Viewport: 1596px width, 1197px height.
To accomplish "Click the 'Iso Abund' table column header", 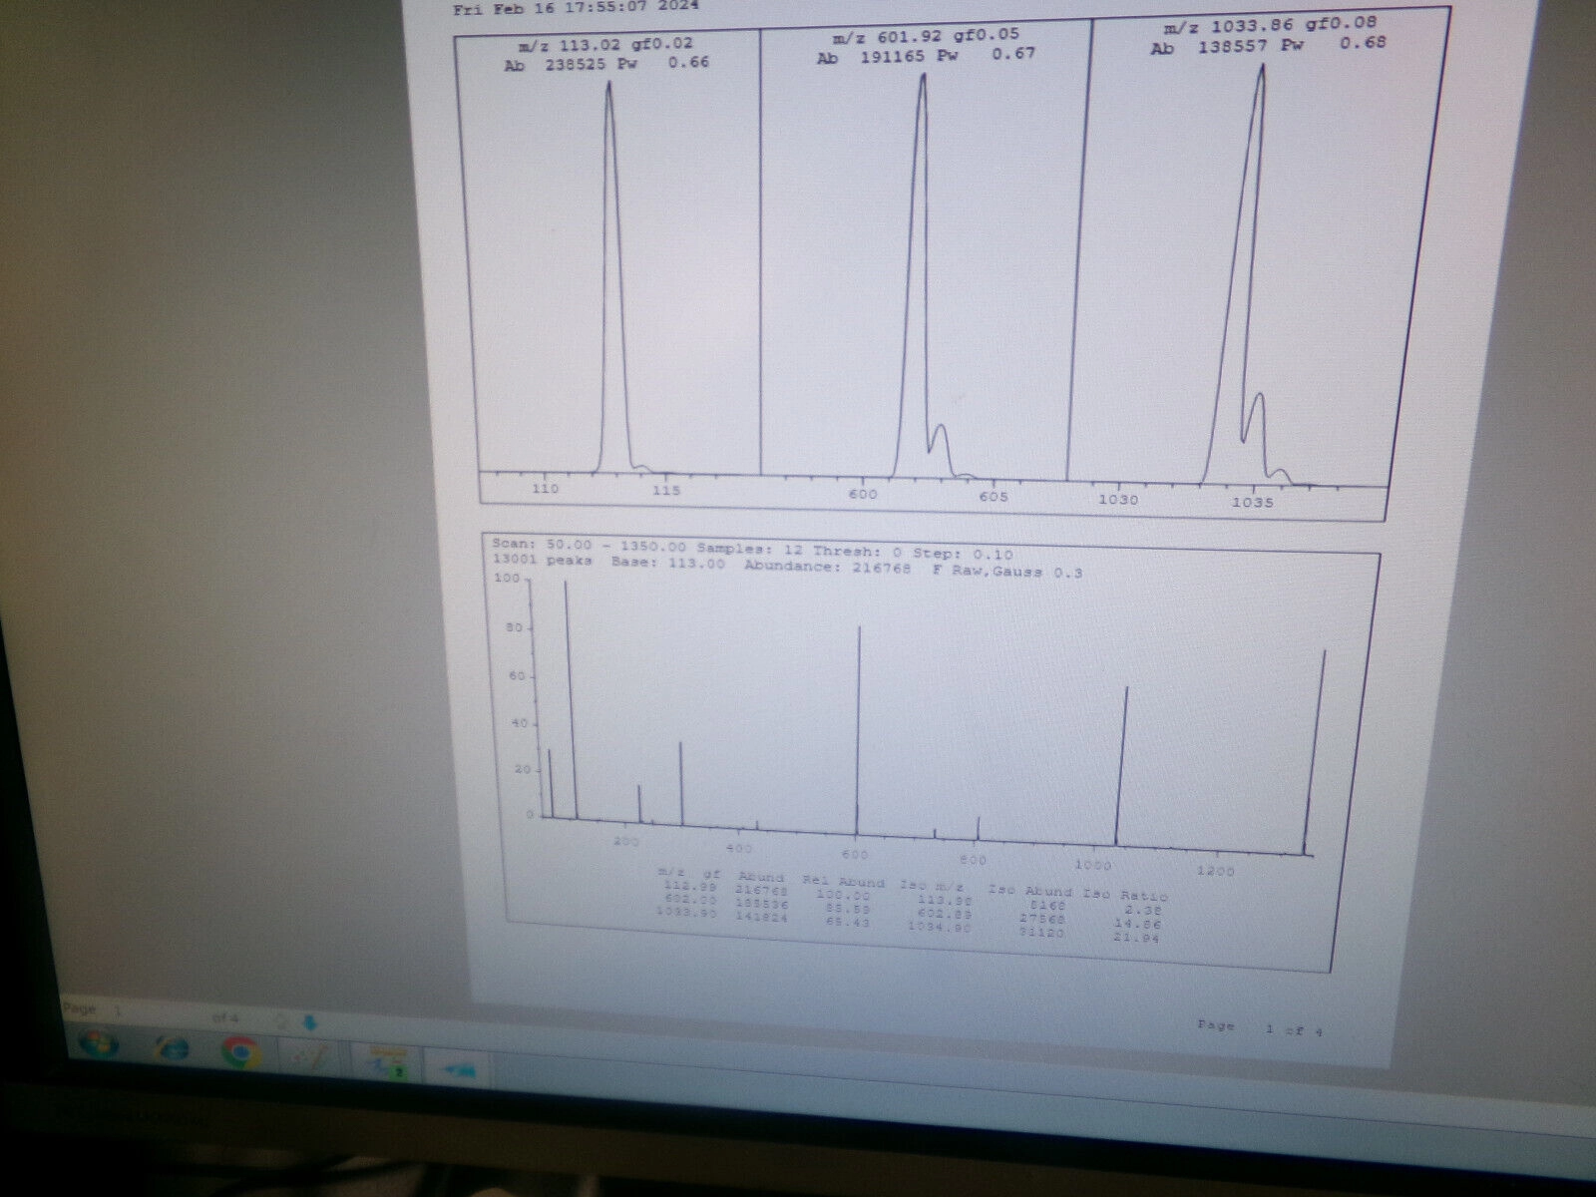I will pos(1029,891).
